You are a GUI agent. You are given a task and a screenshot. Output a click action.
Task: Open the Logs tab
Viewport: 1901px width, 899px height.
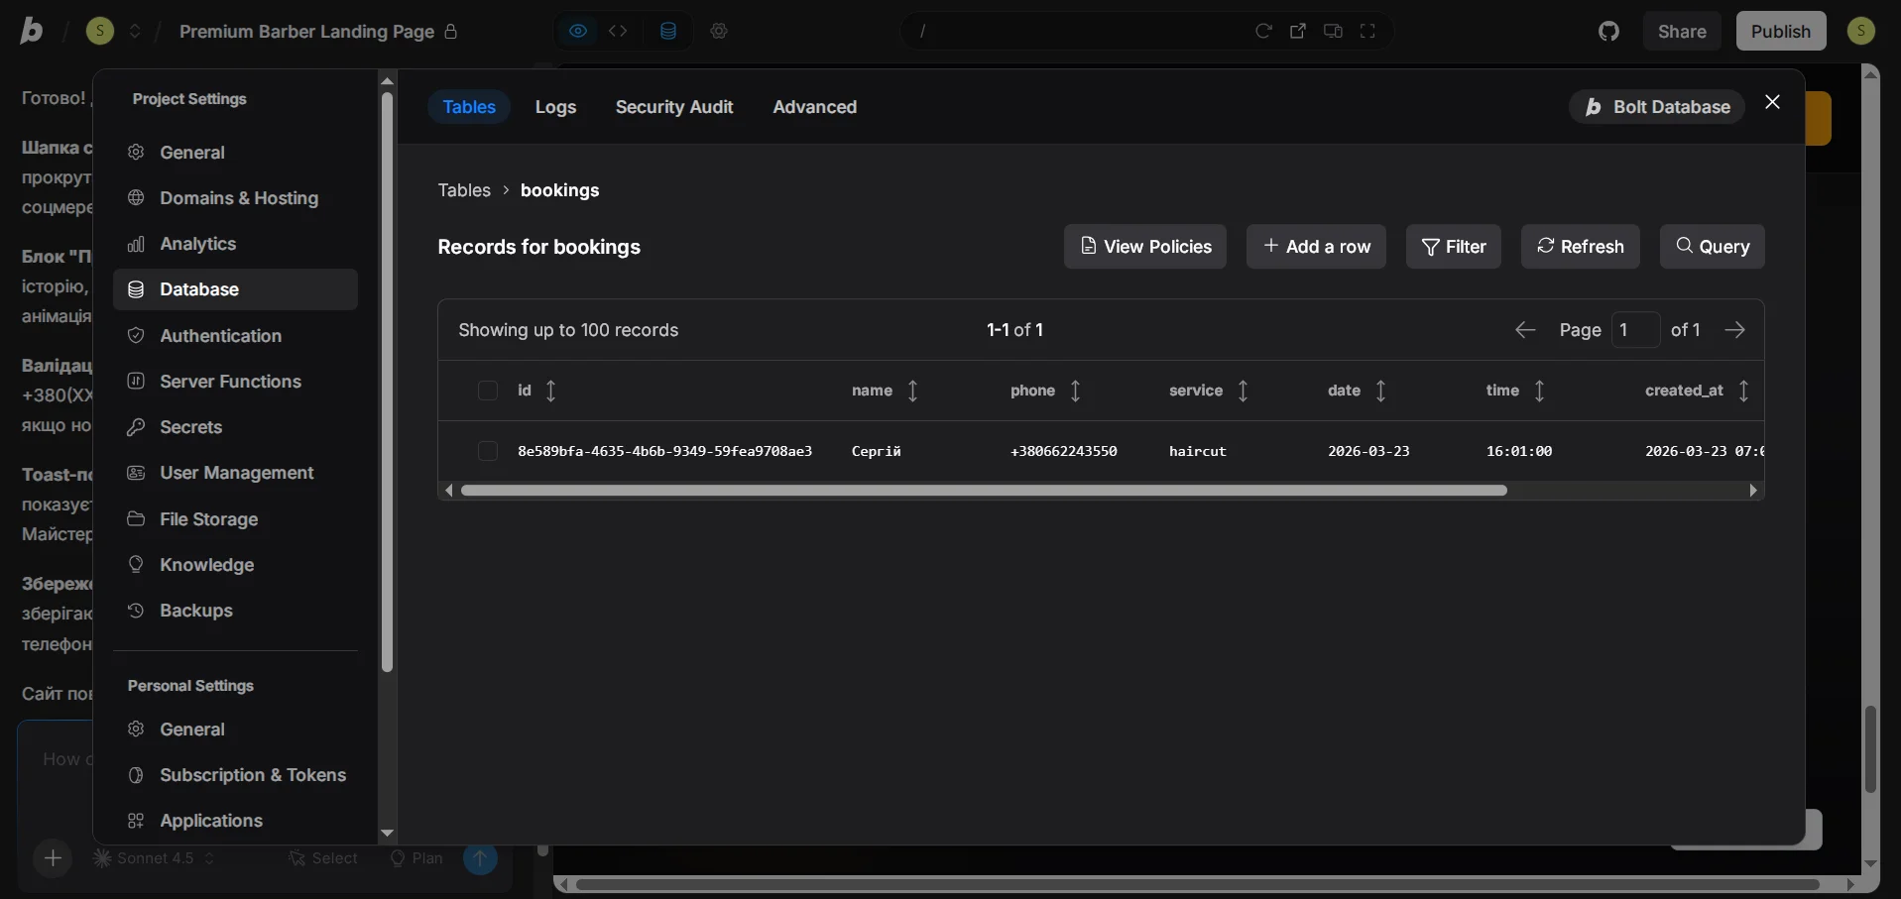[556, 107]
